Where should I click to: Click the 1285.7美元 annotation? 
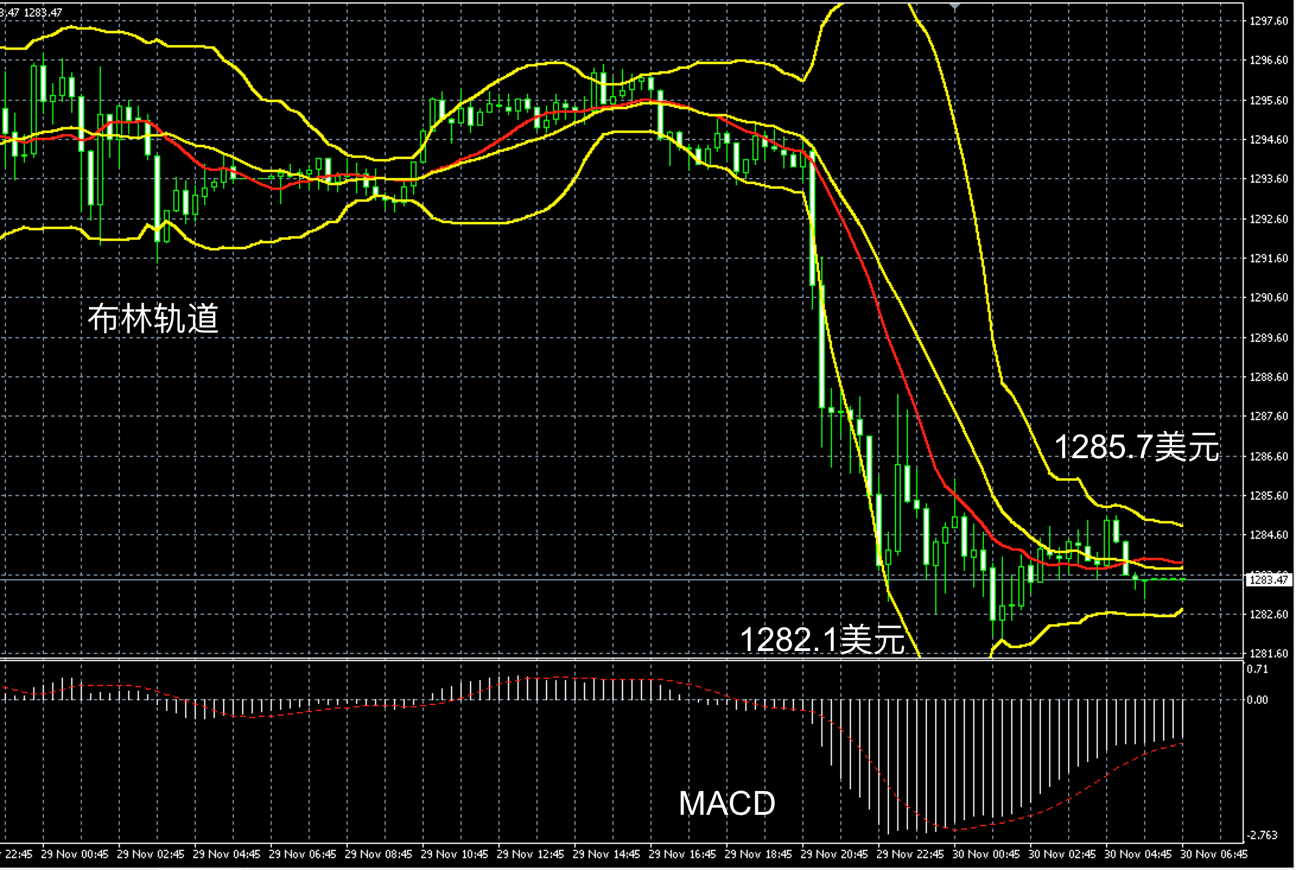coord(1136,447)
